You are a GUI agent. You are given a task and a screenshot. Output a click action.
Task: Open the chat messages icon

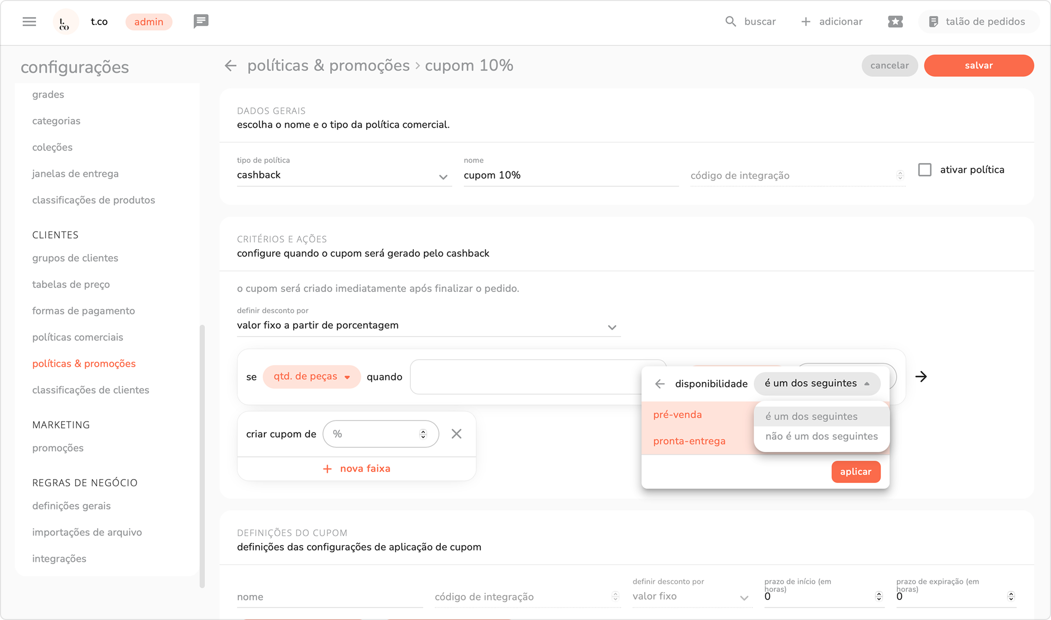201,21
